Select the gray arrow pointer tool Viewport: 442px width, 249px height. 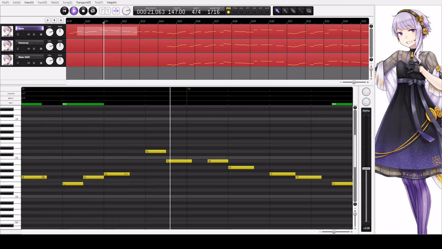click(285, 11)
